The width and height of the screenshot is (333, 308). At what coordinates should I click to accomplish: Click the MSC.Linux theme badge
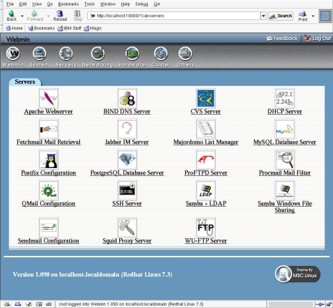pyautogui.click(x=298, y=274)
